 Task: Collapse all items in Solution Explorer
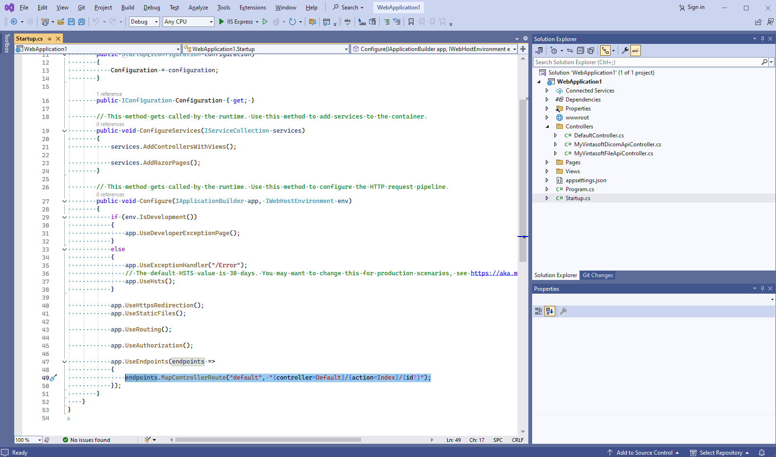tap(580, 51)
